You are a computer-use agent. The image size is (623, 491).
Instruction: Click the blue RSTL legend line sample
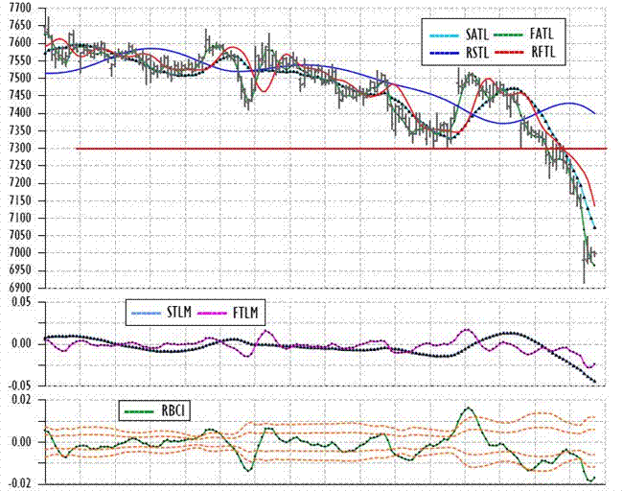click(x=444, y=53)
